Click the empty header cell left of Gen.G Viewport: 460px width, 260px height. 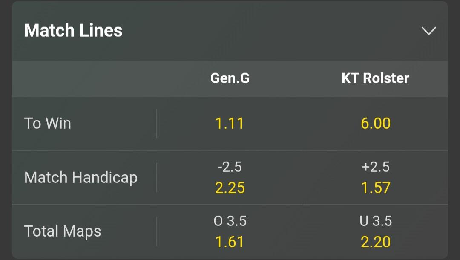[84, 78]
